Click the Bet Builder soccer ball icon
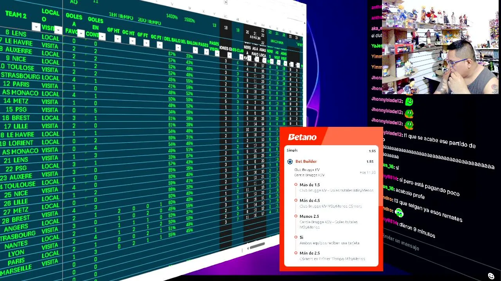Image resolution: width=501 pixels, height=281 pixels. (x=290, y=162)
